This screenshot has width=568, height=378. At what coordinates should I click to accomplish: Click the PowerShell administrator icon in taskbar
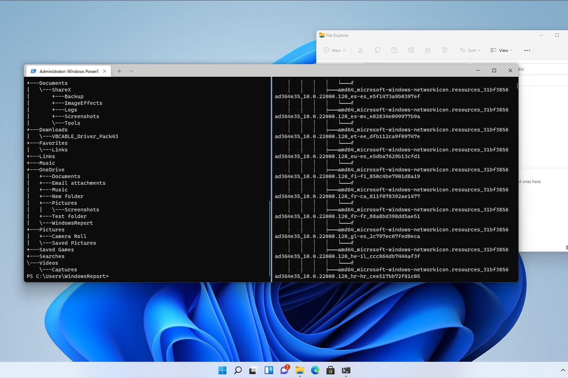(x=346, y=370)
